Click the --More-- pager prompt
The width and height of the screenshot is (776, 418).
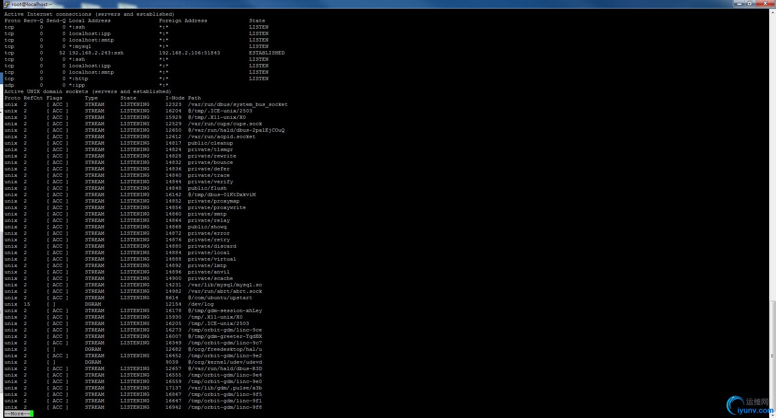pyautogui.click(x=17, y=414)
